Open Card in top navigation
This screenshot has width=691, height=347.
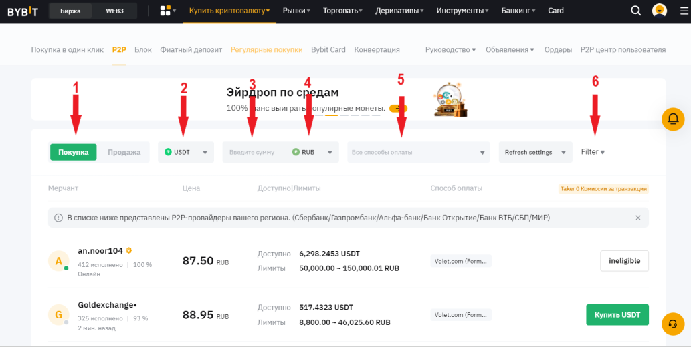coord(556,11)
